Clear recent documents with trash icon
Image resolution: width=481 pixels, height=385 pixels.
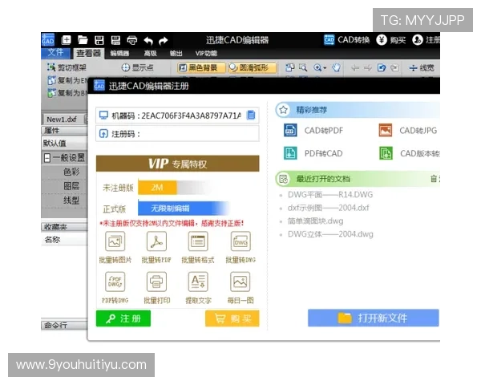(434, 178)
